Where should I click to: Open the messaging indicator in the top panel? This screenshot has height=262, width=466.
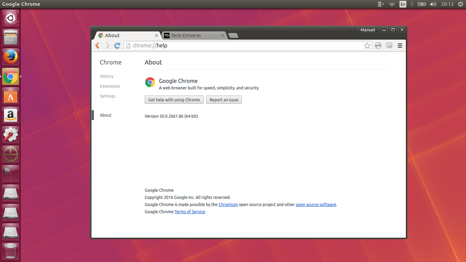[x=380, y=4]
